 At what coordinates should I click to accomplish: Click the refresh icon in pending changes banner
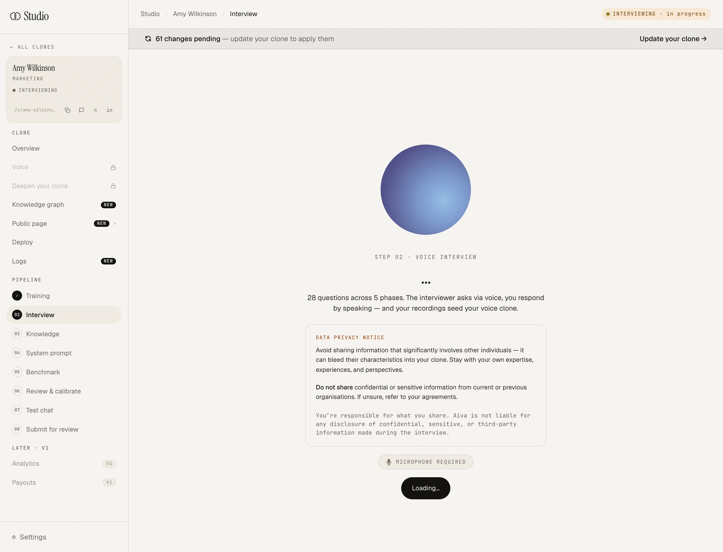point(148,39)
